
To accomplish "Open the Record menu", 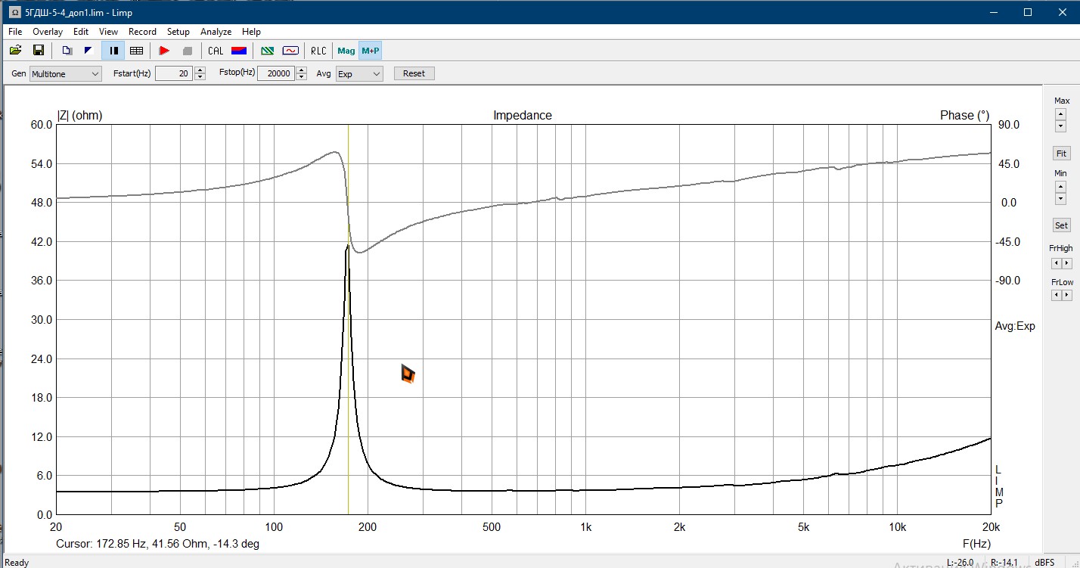I will (x=142, y=32).
